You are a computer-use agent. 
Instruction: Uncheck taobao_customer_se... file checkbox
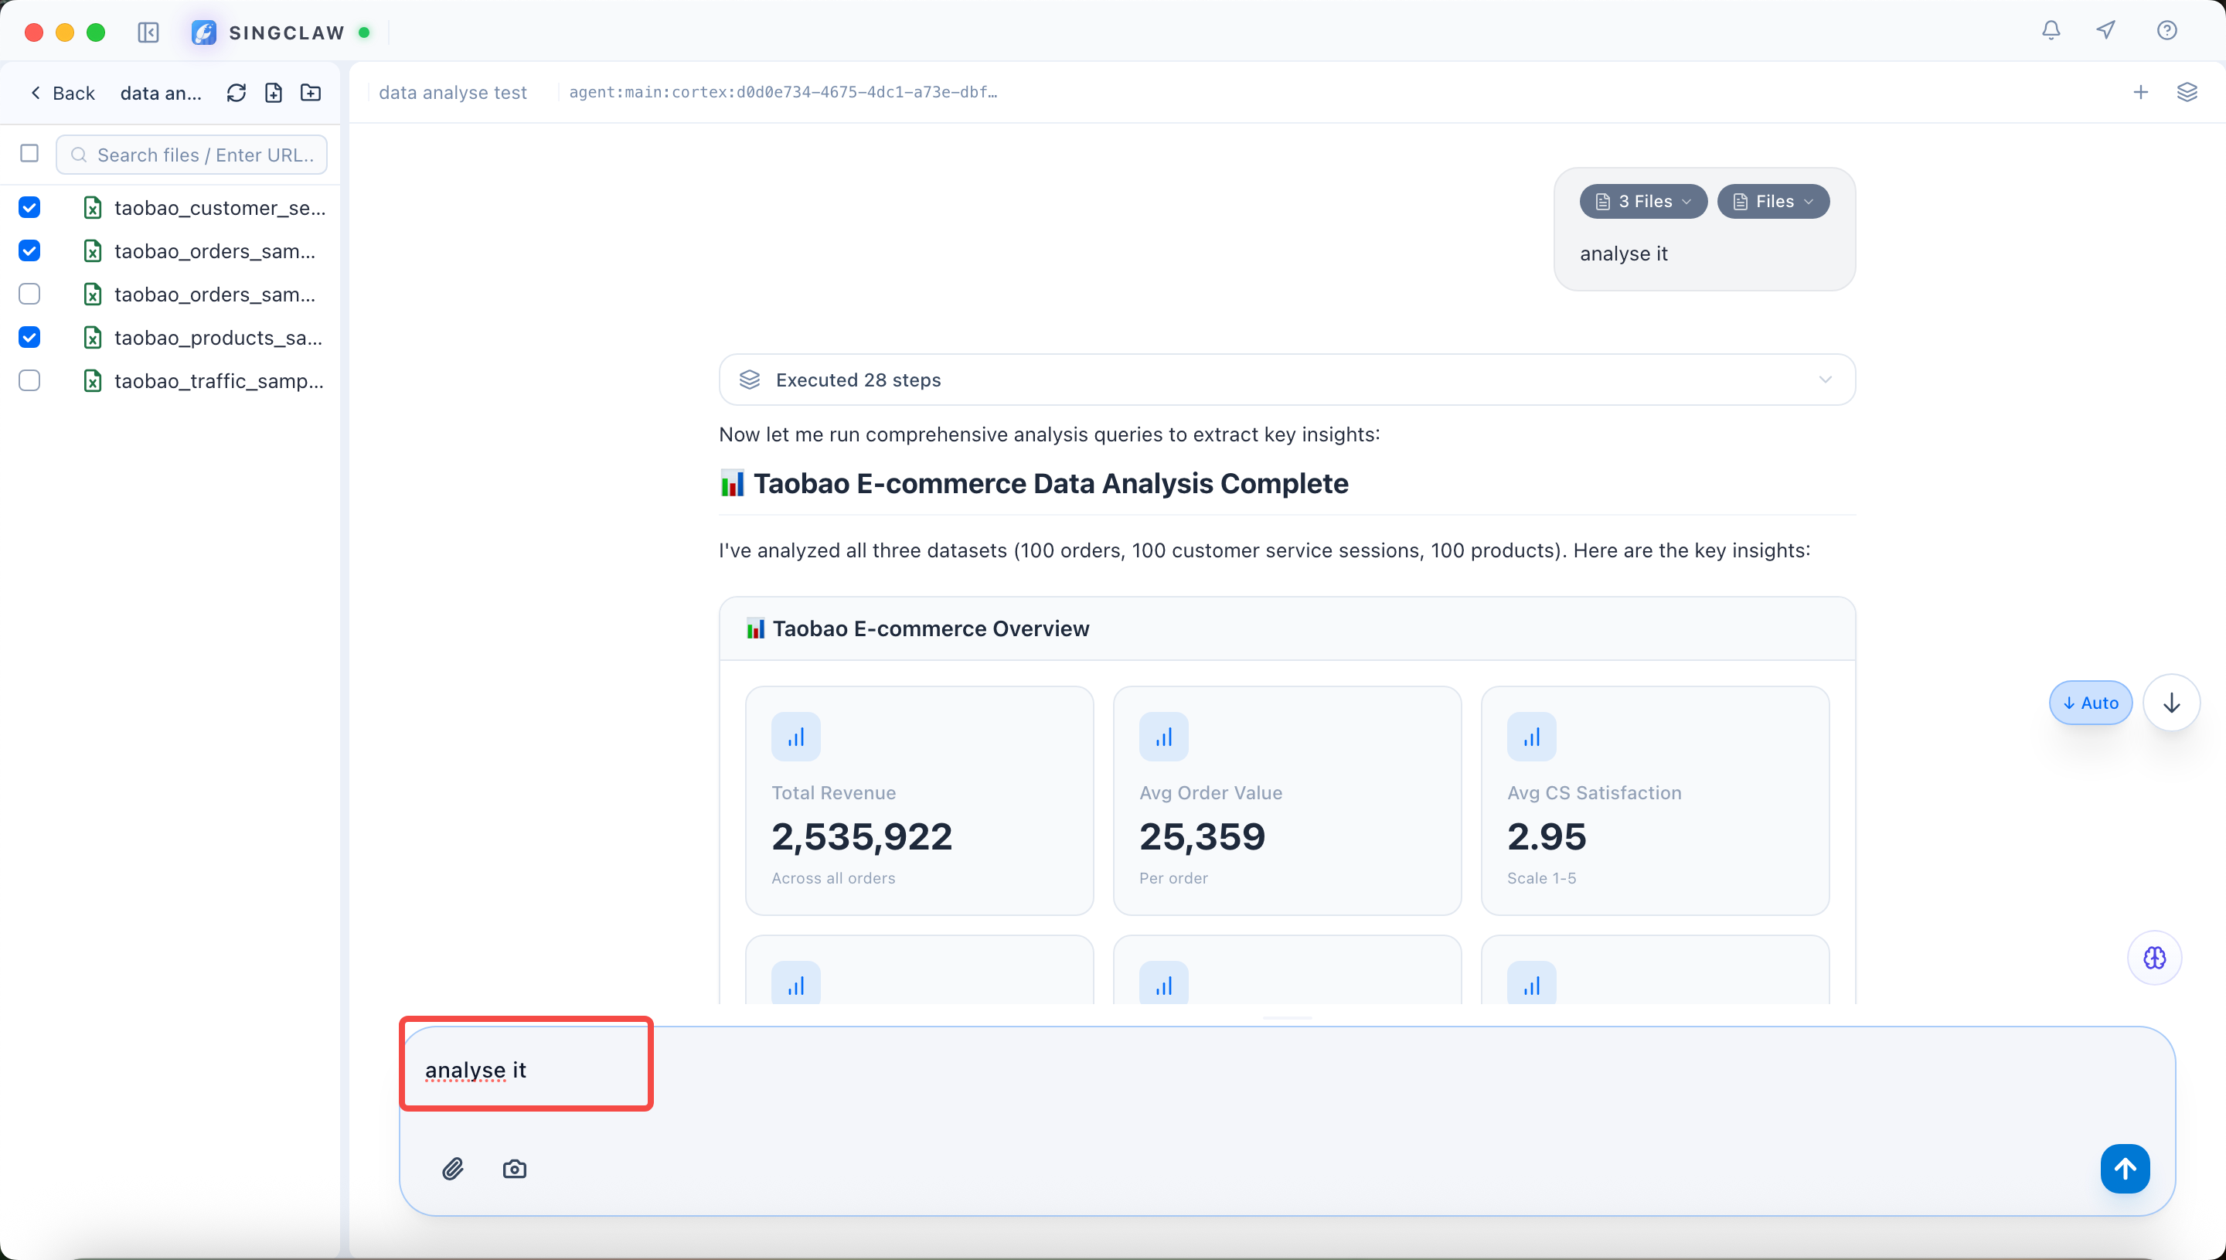click(x=29, y=208)
